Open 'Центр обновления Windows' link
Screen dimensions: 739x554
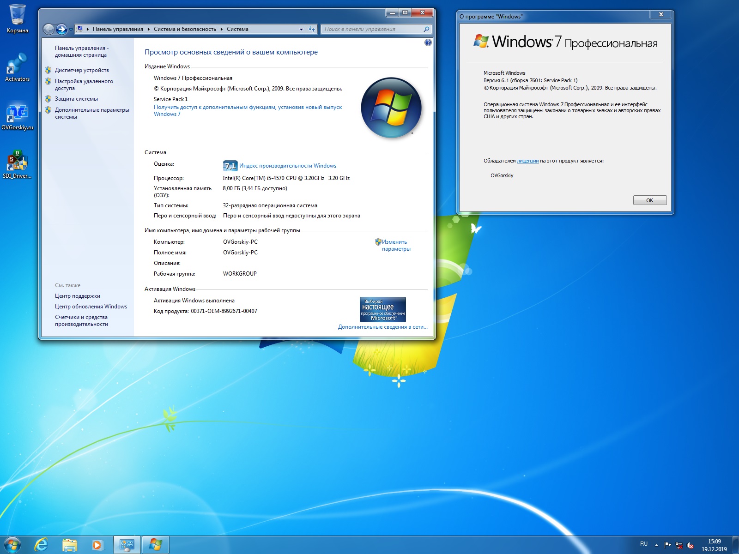click(x=91, y=307)
